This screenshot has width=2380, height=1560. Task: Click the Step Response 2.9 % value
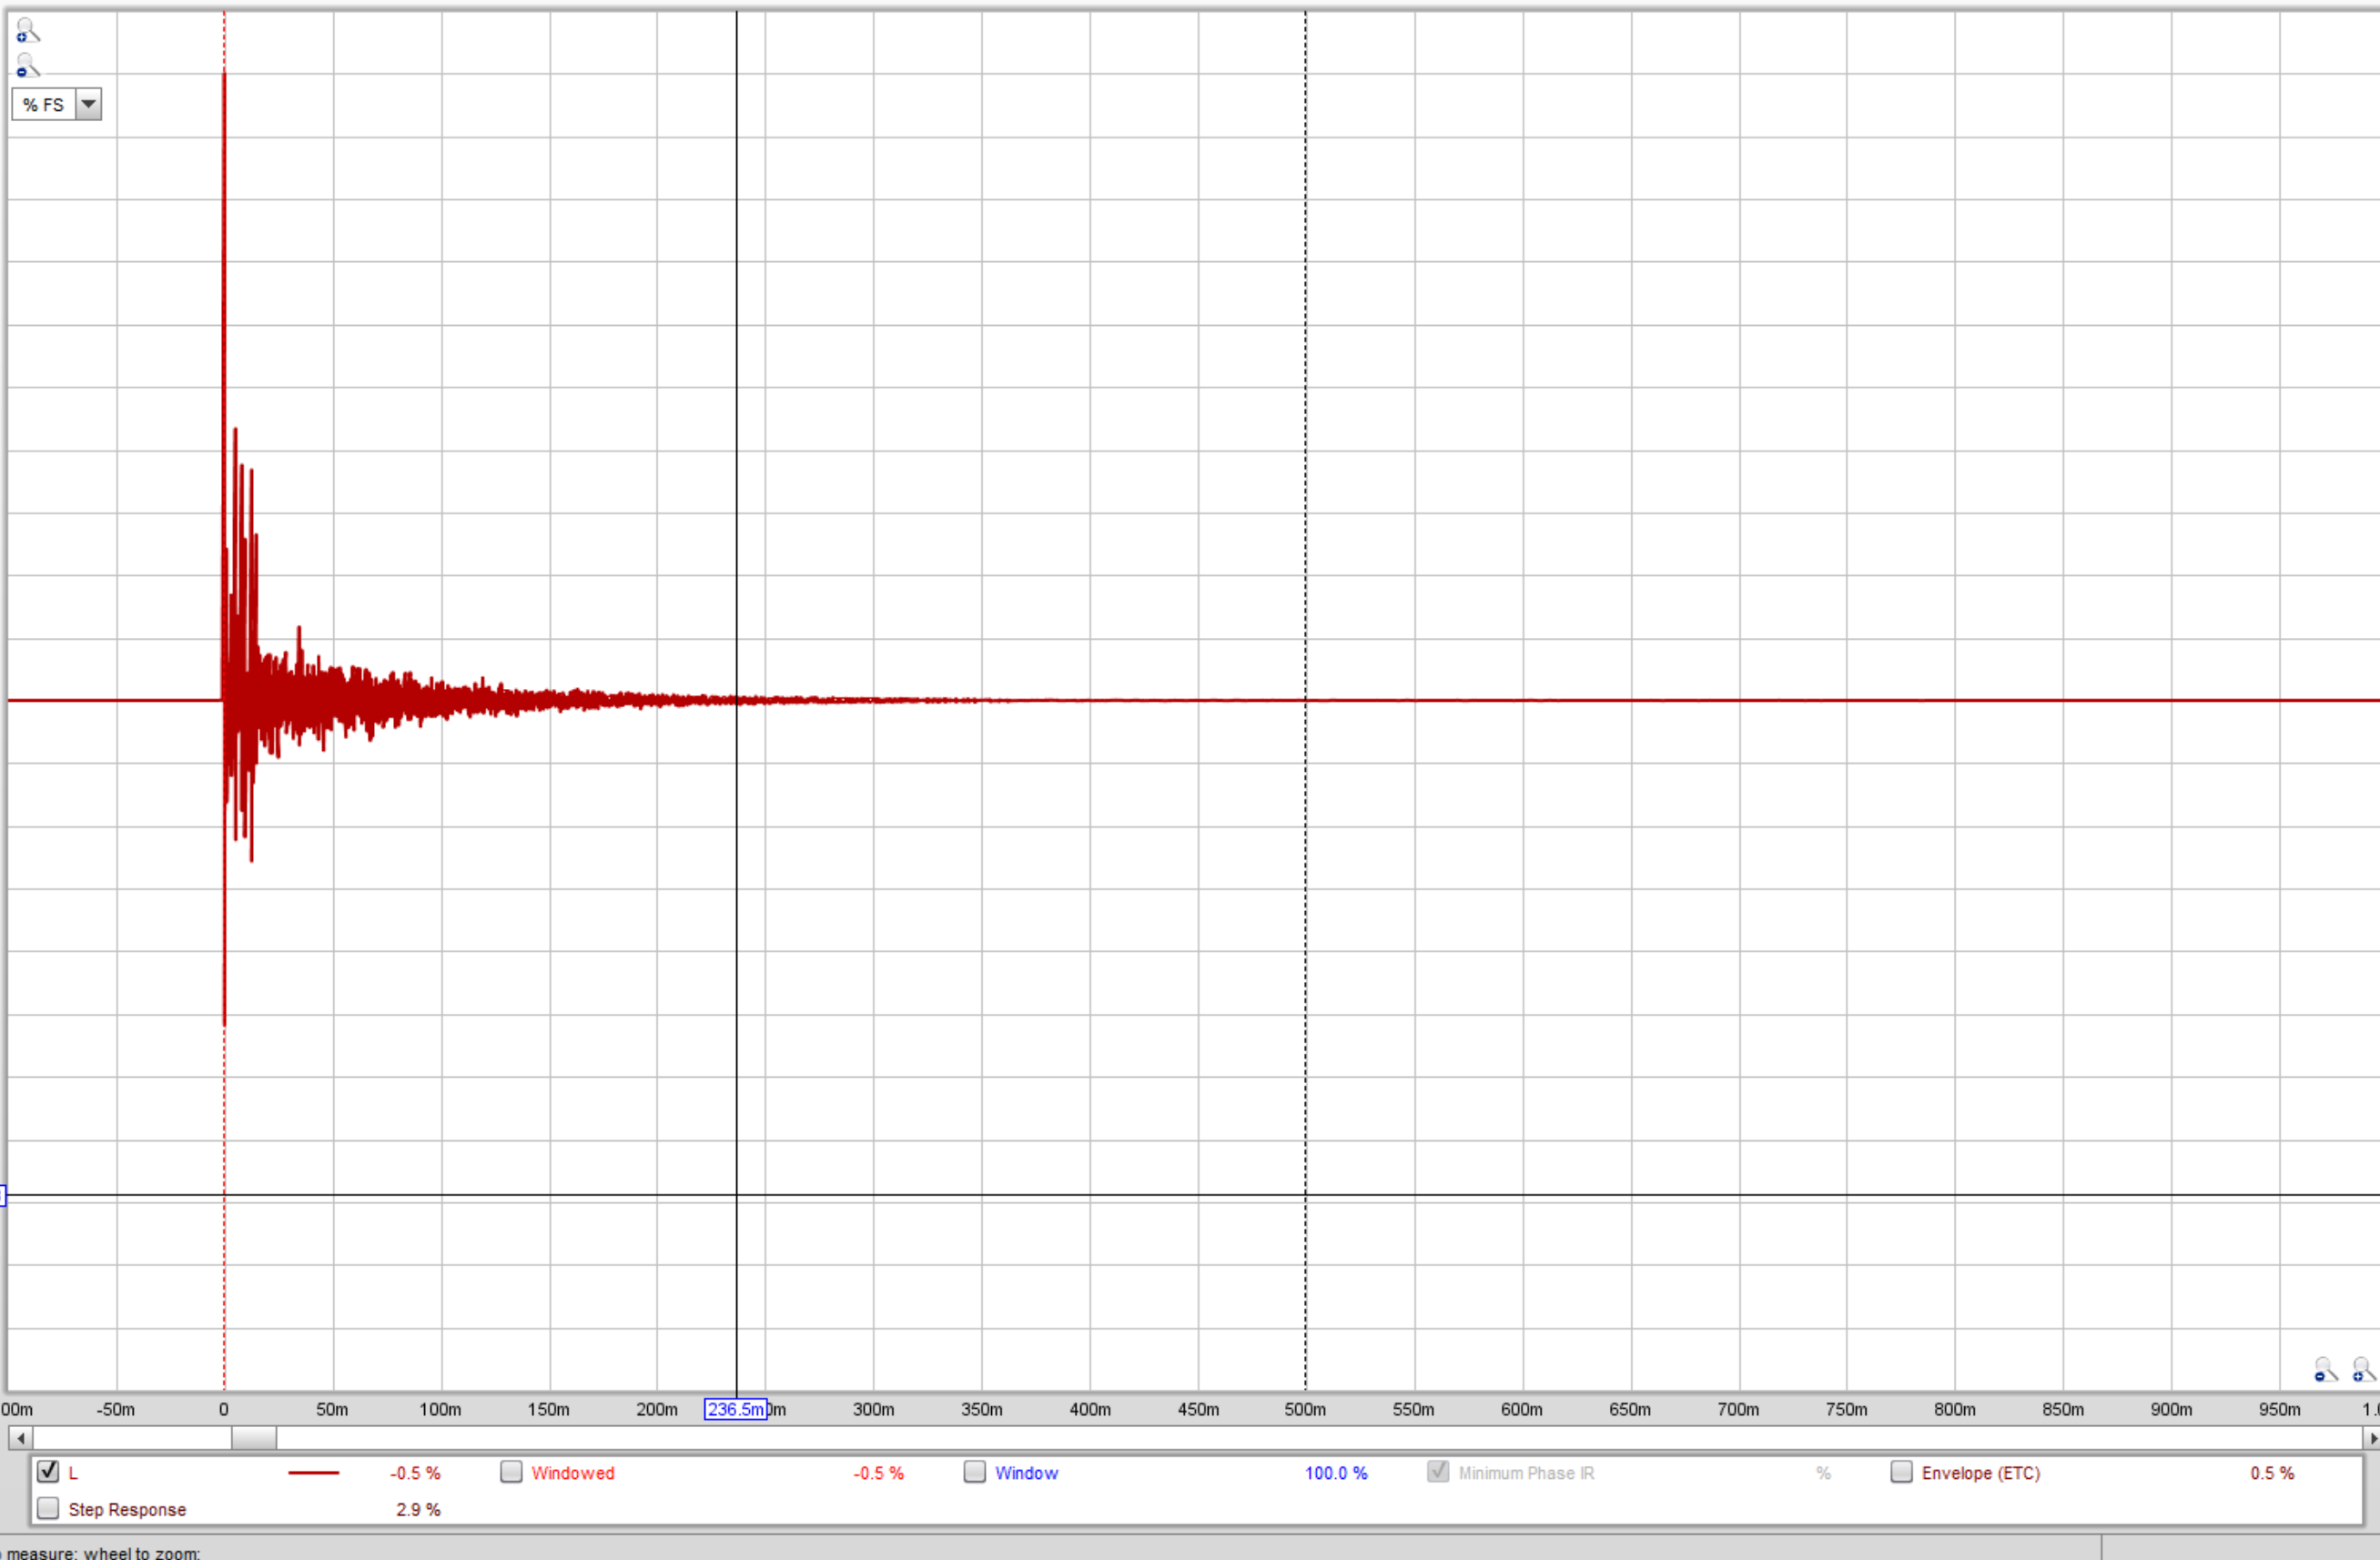(418, 1509)
